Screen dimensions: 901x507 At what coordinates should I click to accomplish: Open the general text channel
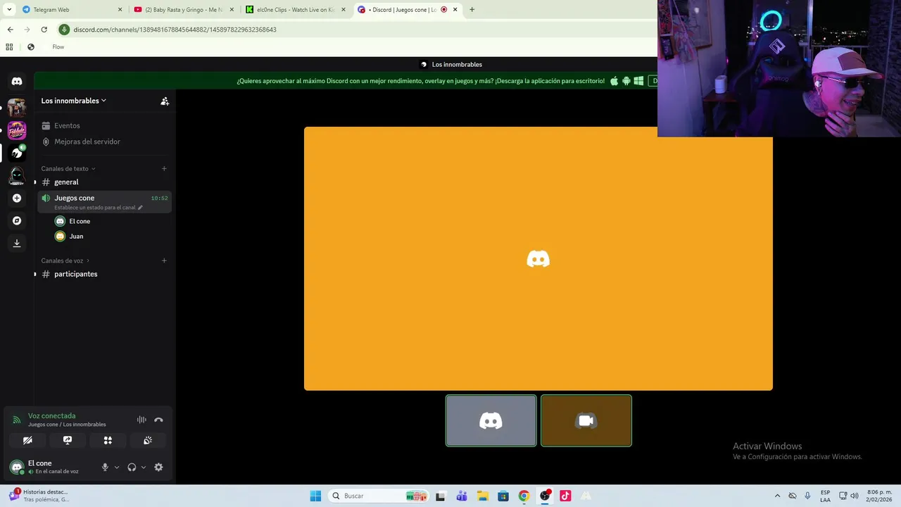point(104,182)
